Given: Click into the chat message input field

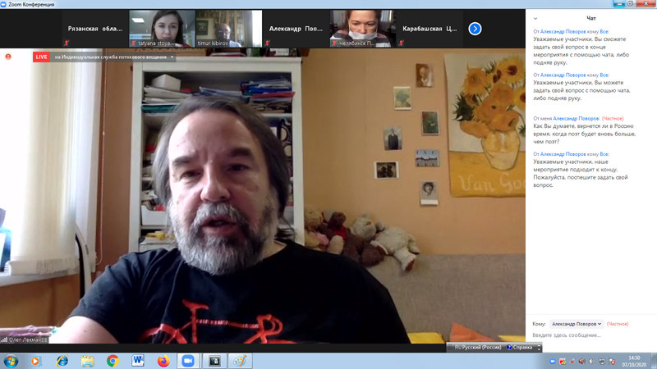Looking at the screenshot, I should (x=590, y=335).
